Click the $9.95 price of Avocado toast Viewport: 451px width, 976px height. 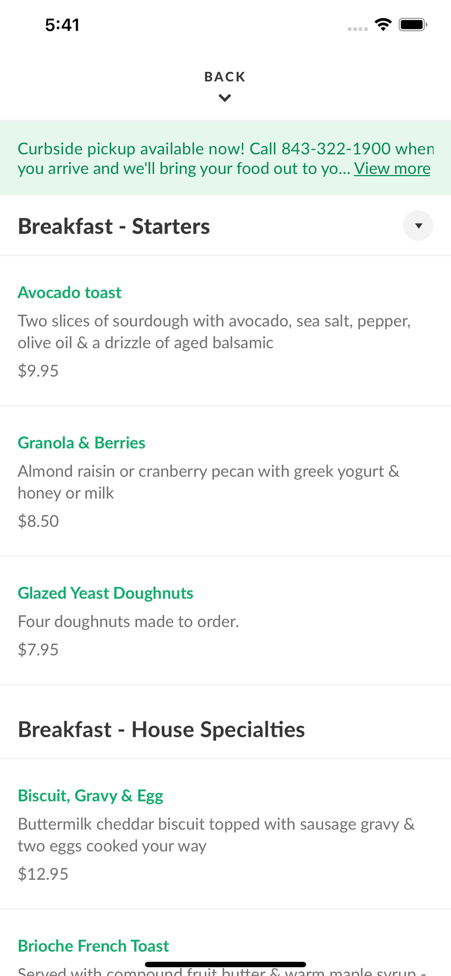[x=38, y=371]
